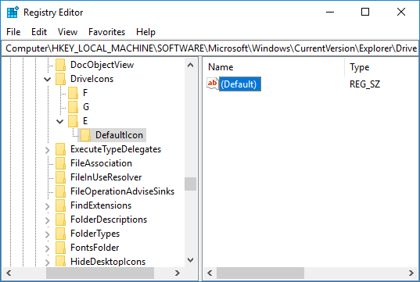The width and height of the screenshot is (420, 282).
Task: Click the ab string value icon for (Default)
Action: (x=213, y=84)
